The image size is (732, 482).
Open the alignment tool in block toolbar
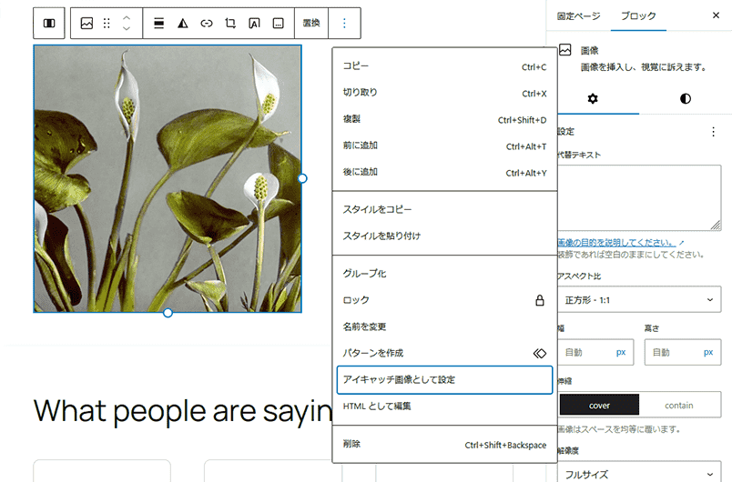click(x=158, y=24)
